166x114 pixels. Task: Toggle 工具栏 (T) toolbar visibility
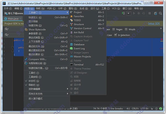[x=46, y=73]
